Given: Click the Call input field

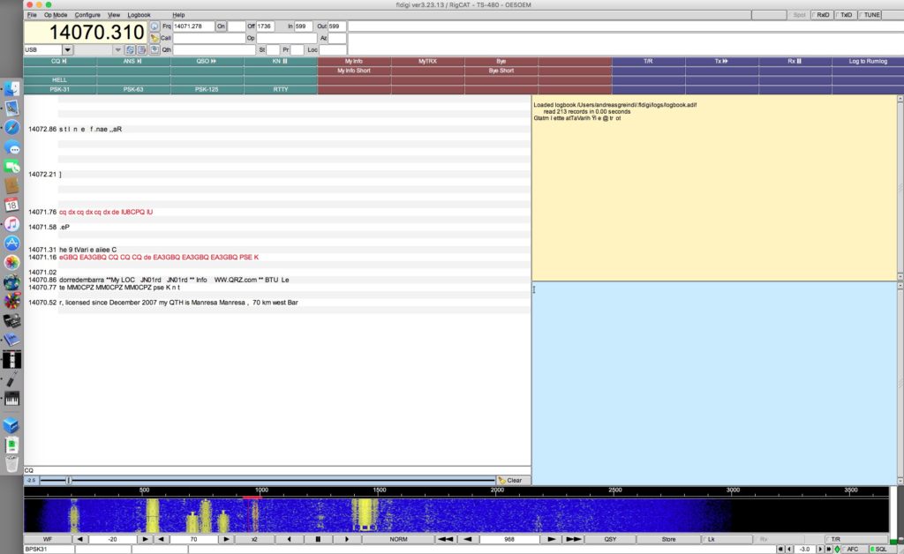Looking at the screenshot, I should [208, 38].
